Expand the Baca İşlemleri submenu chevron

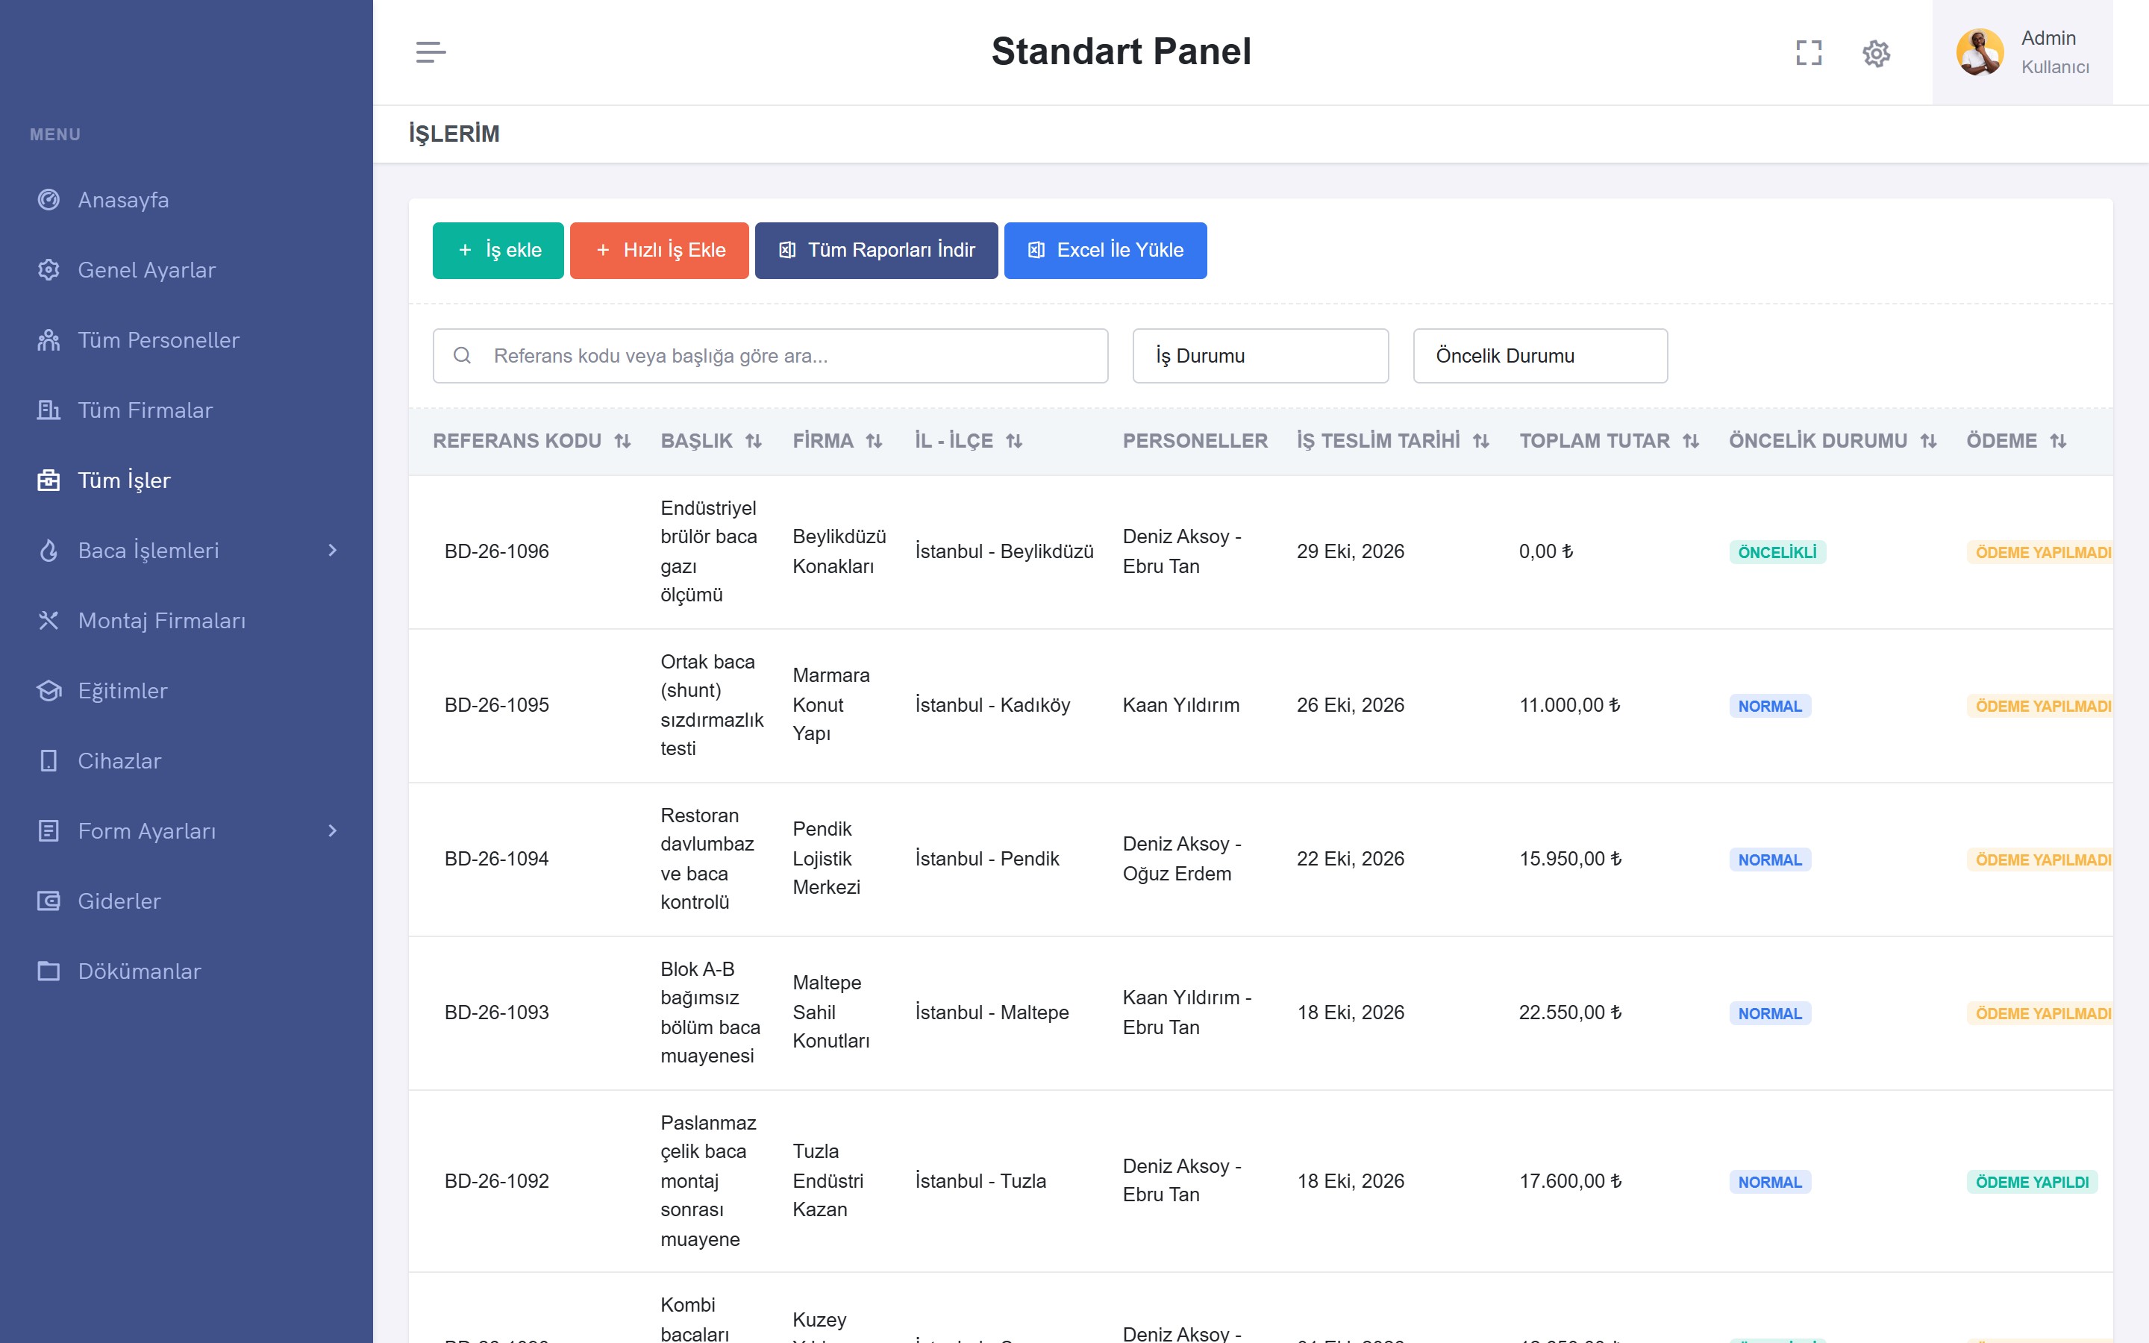point(332,551)
